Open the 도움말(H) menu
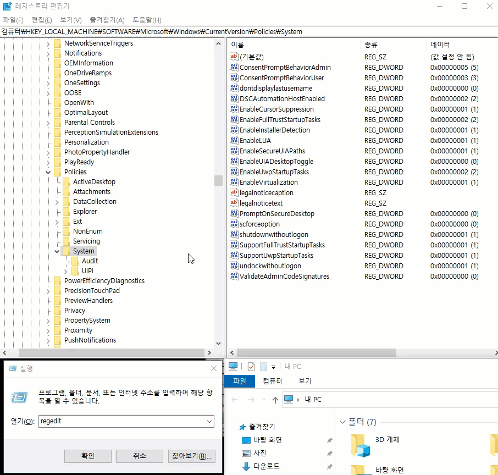Viewport: 498px width, 475px height. pos(147,20)
